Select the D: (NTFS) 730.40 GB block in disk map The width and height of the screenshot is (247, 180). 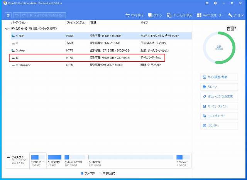coord(131,161)
